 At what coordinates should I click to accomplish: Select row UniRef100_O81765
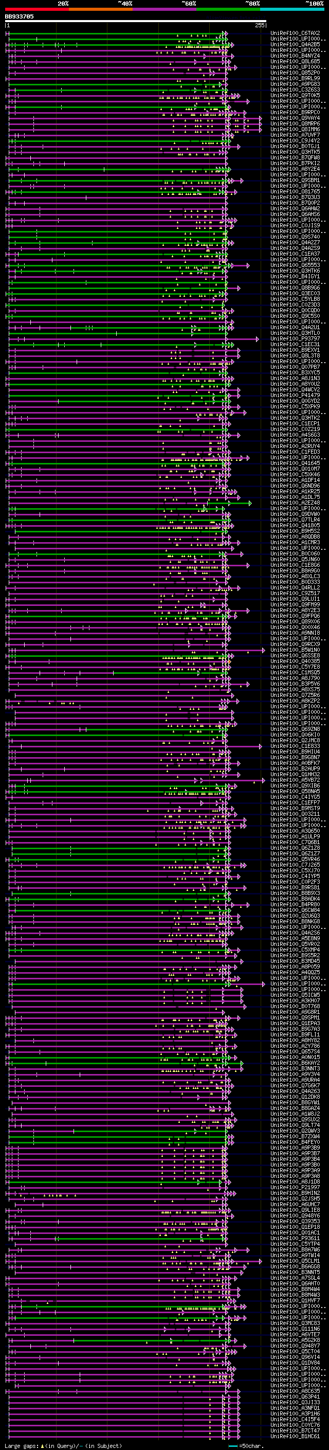(295, 192)
